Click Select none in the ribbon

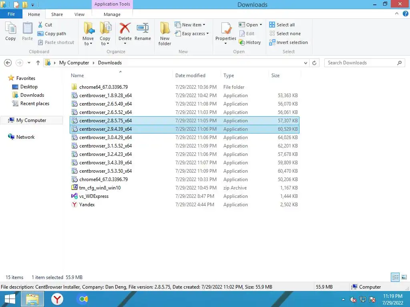click(x=285, y=34)
